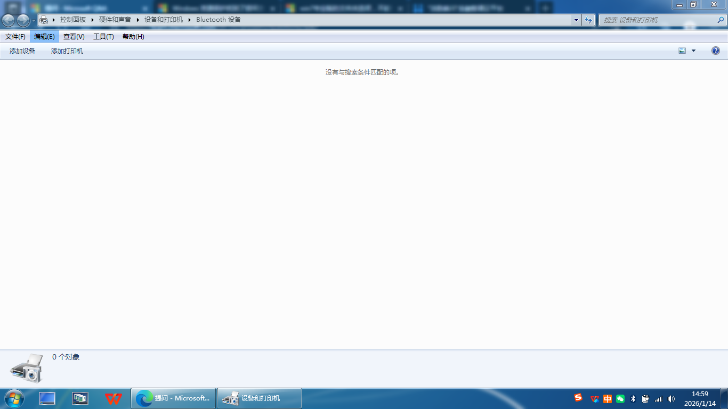This screenshot has width=728, height=409.
Task: Click the 添加设备 toolbar button
Action: point(22,51)
